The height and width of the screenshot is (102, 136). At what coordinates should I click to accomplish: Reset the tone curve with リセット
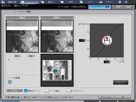pos(121,82)
